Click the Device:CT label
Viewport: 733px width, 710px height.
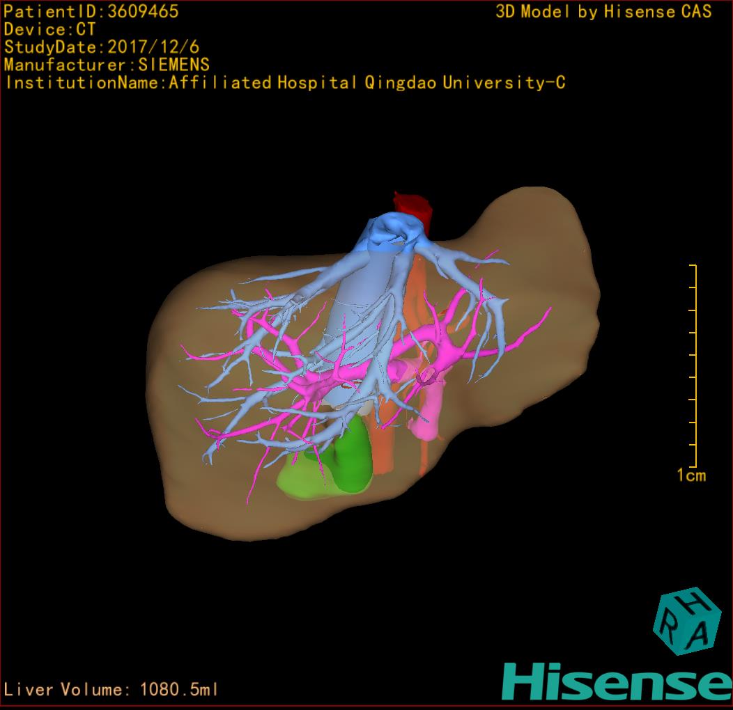(x=49, y=29)
